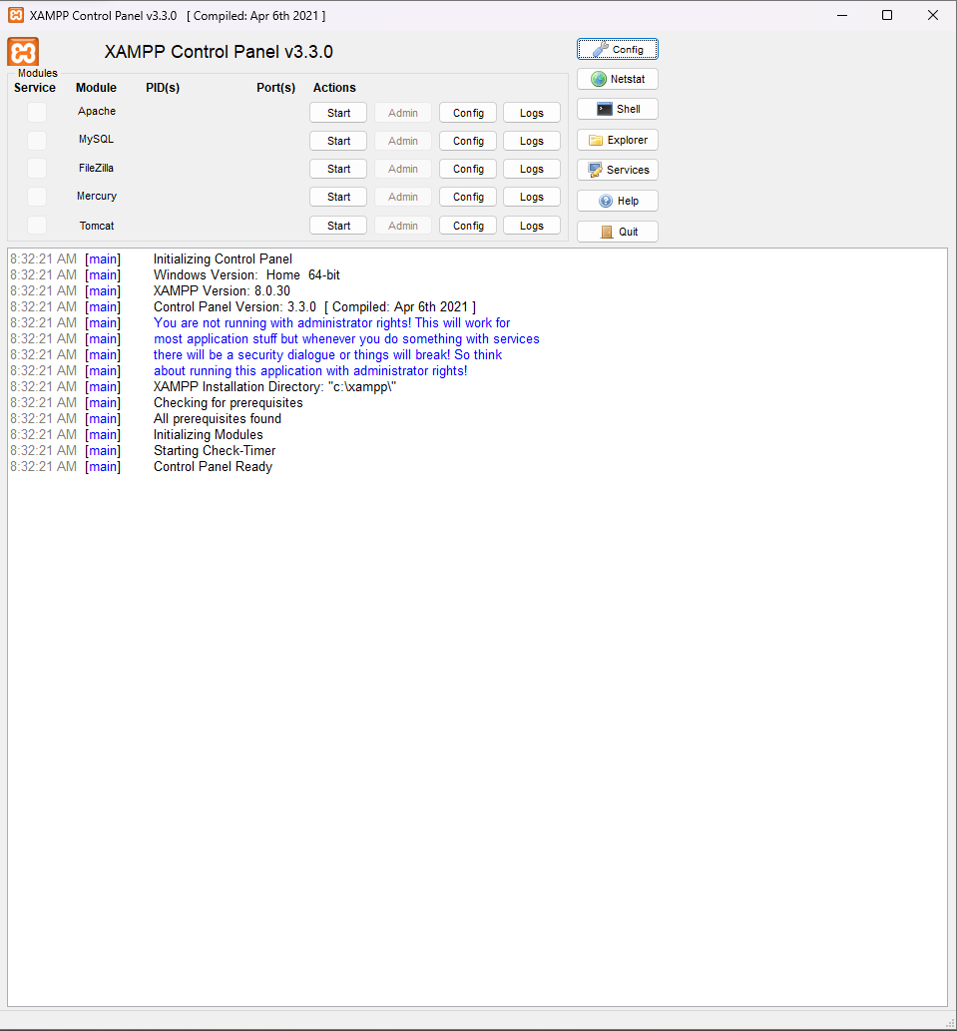Image resolution: width=957 pixels, height=1031 pixels.
Task: Toggle the Mercury service checkbox
Action: click(x=37, y=197)
